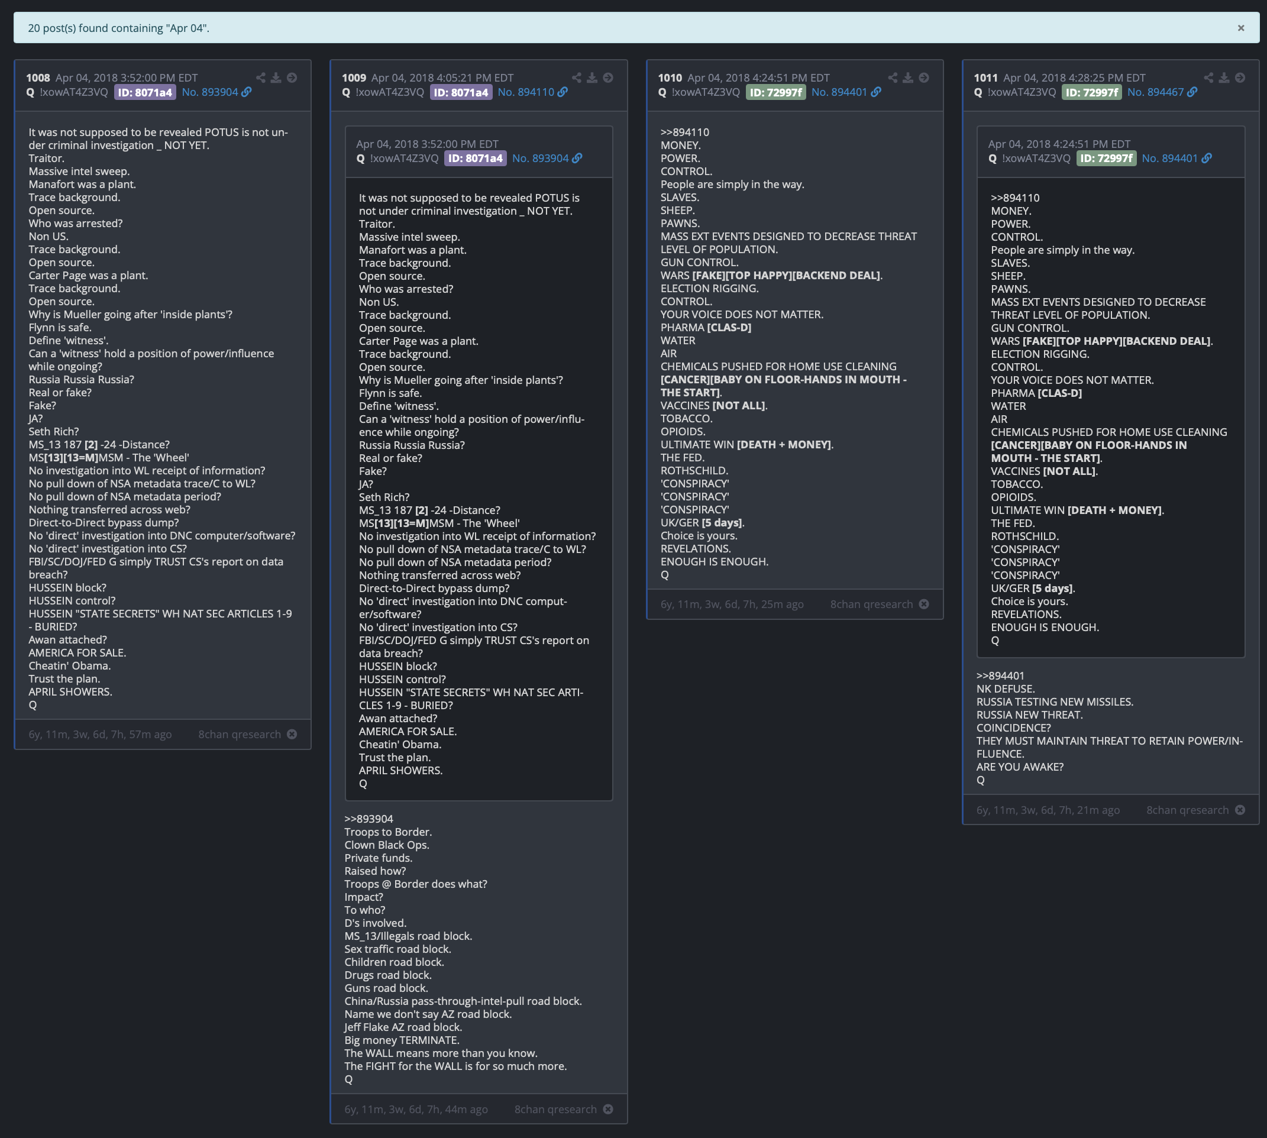Click the 8chan qresearch source icon in post 1010
This screenshot has width=1267, height=1138.
coord(924,604)
